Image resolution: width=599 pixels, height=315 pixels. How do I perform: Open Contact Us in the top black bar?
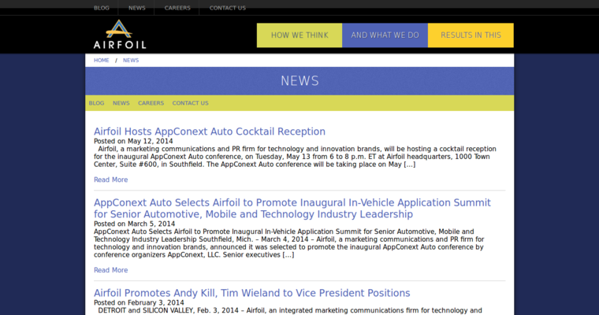228,8
